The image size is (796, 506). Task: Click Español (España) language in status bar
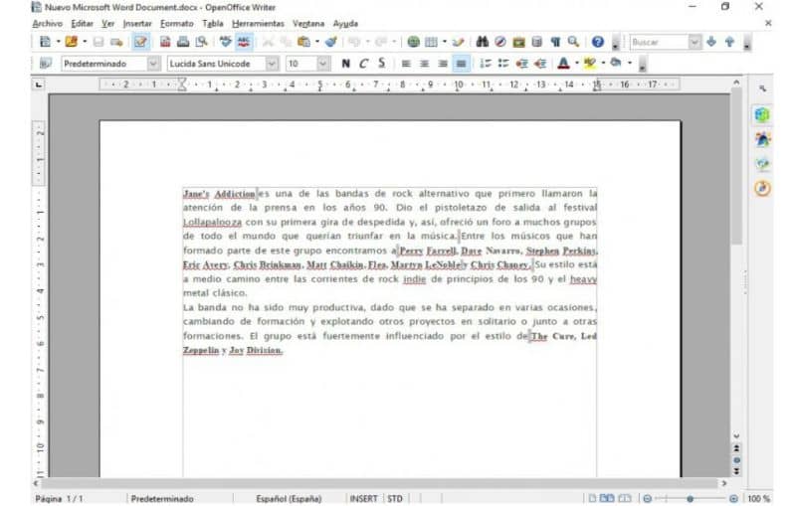tap(289, 499)
